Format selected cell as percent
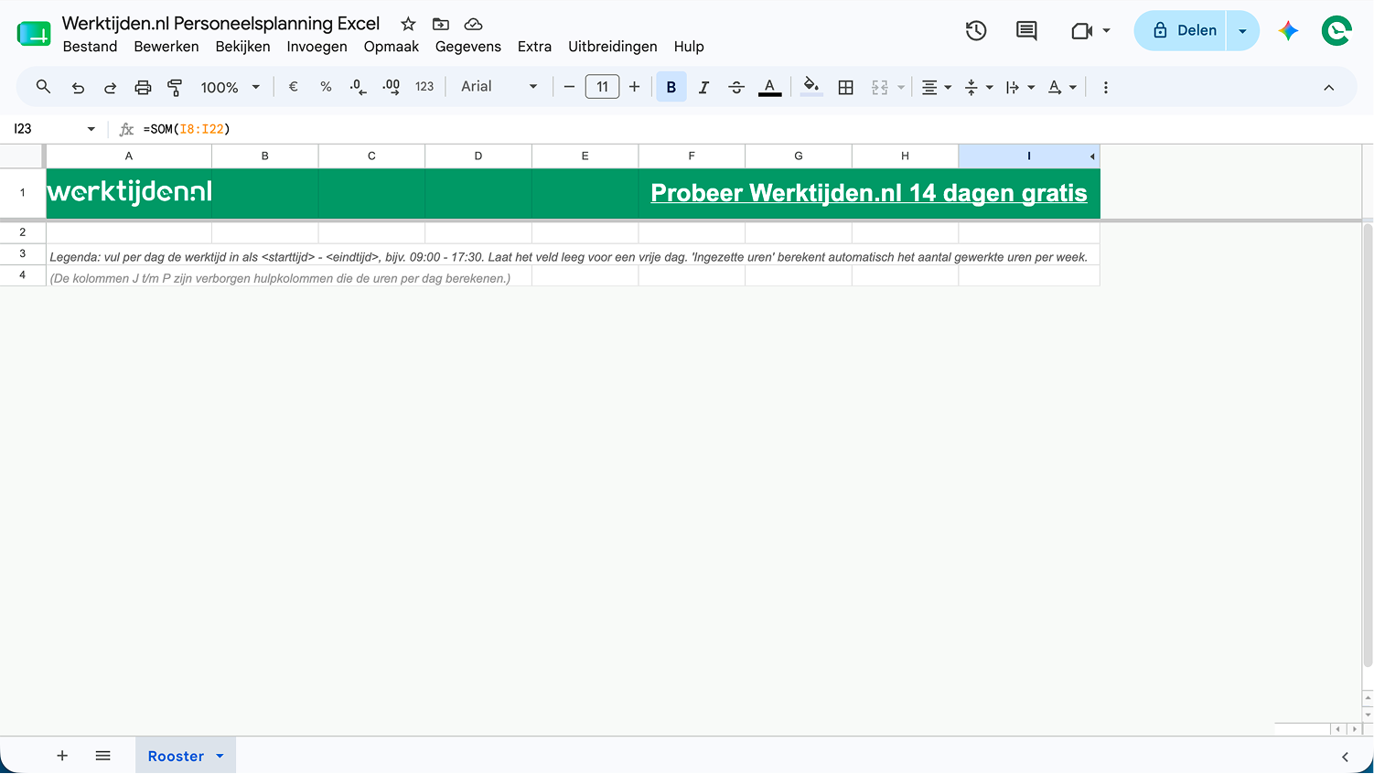The width and height of the screenshot is (1374, 774). pyautogui.click(x=326, y=87)
